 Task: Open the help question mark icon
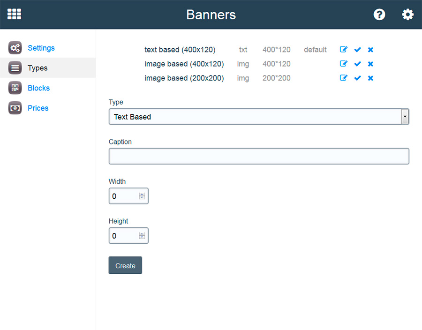click(379, 15)
